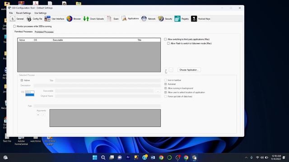Screen dimensions: 289x162
Task: Open Microsoft Word from the taskbar
Action: click(153, 157)
